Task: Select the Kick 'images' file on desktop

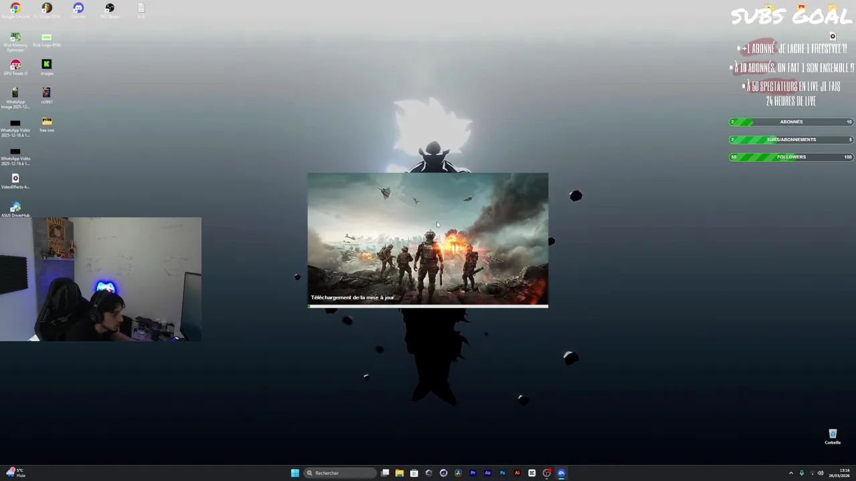Action: 47,67
